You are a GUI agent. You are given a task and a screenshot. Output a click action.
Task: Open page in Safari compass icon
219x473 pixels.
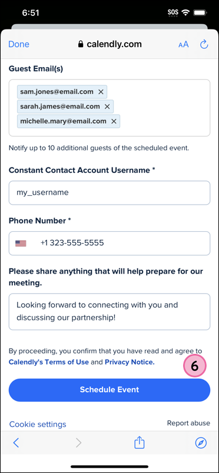201,443
